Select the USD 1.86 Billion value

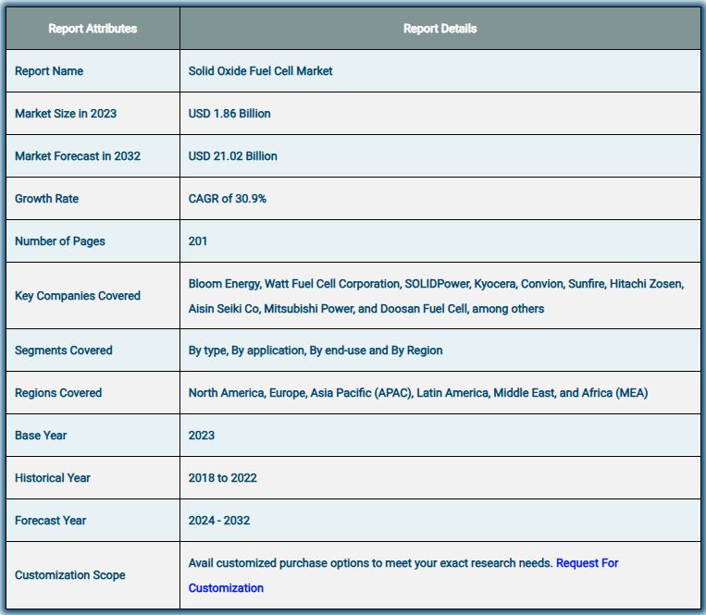pyautogui.click(x=229, y=114)
